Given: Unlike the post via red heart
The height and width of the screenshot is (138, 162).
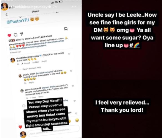Looking at the screenshot, I should (x=9, y=35).
